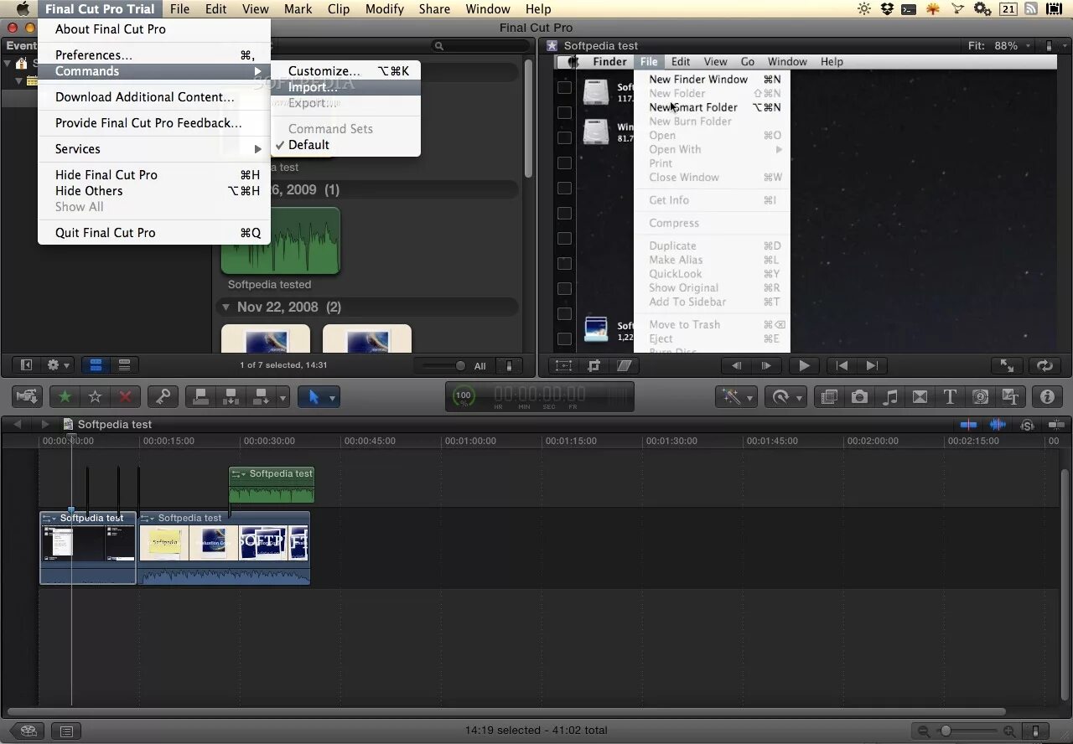Switch the event browser to filmstrip view

pyautogui.click(x=96, y=365)
